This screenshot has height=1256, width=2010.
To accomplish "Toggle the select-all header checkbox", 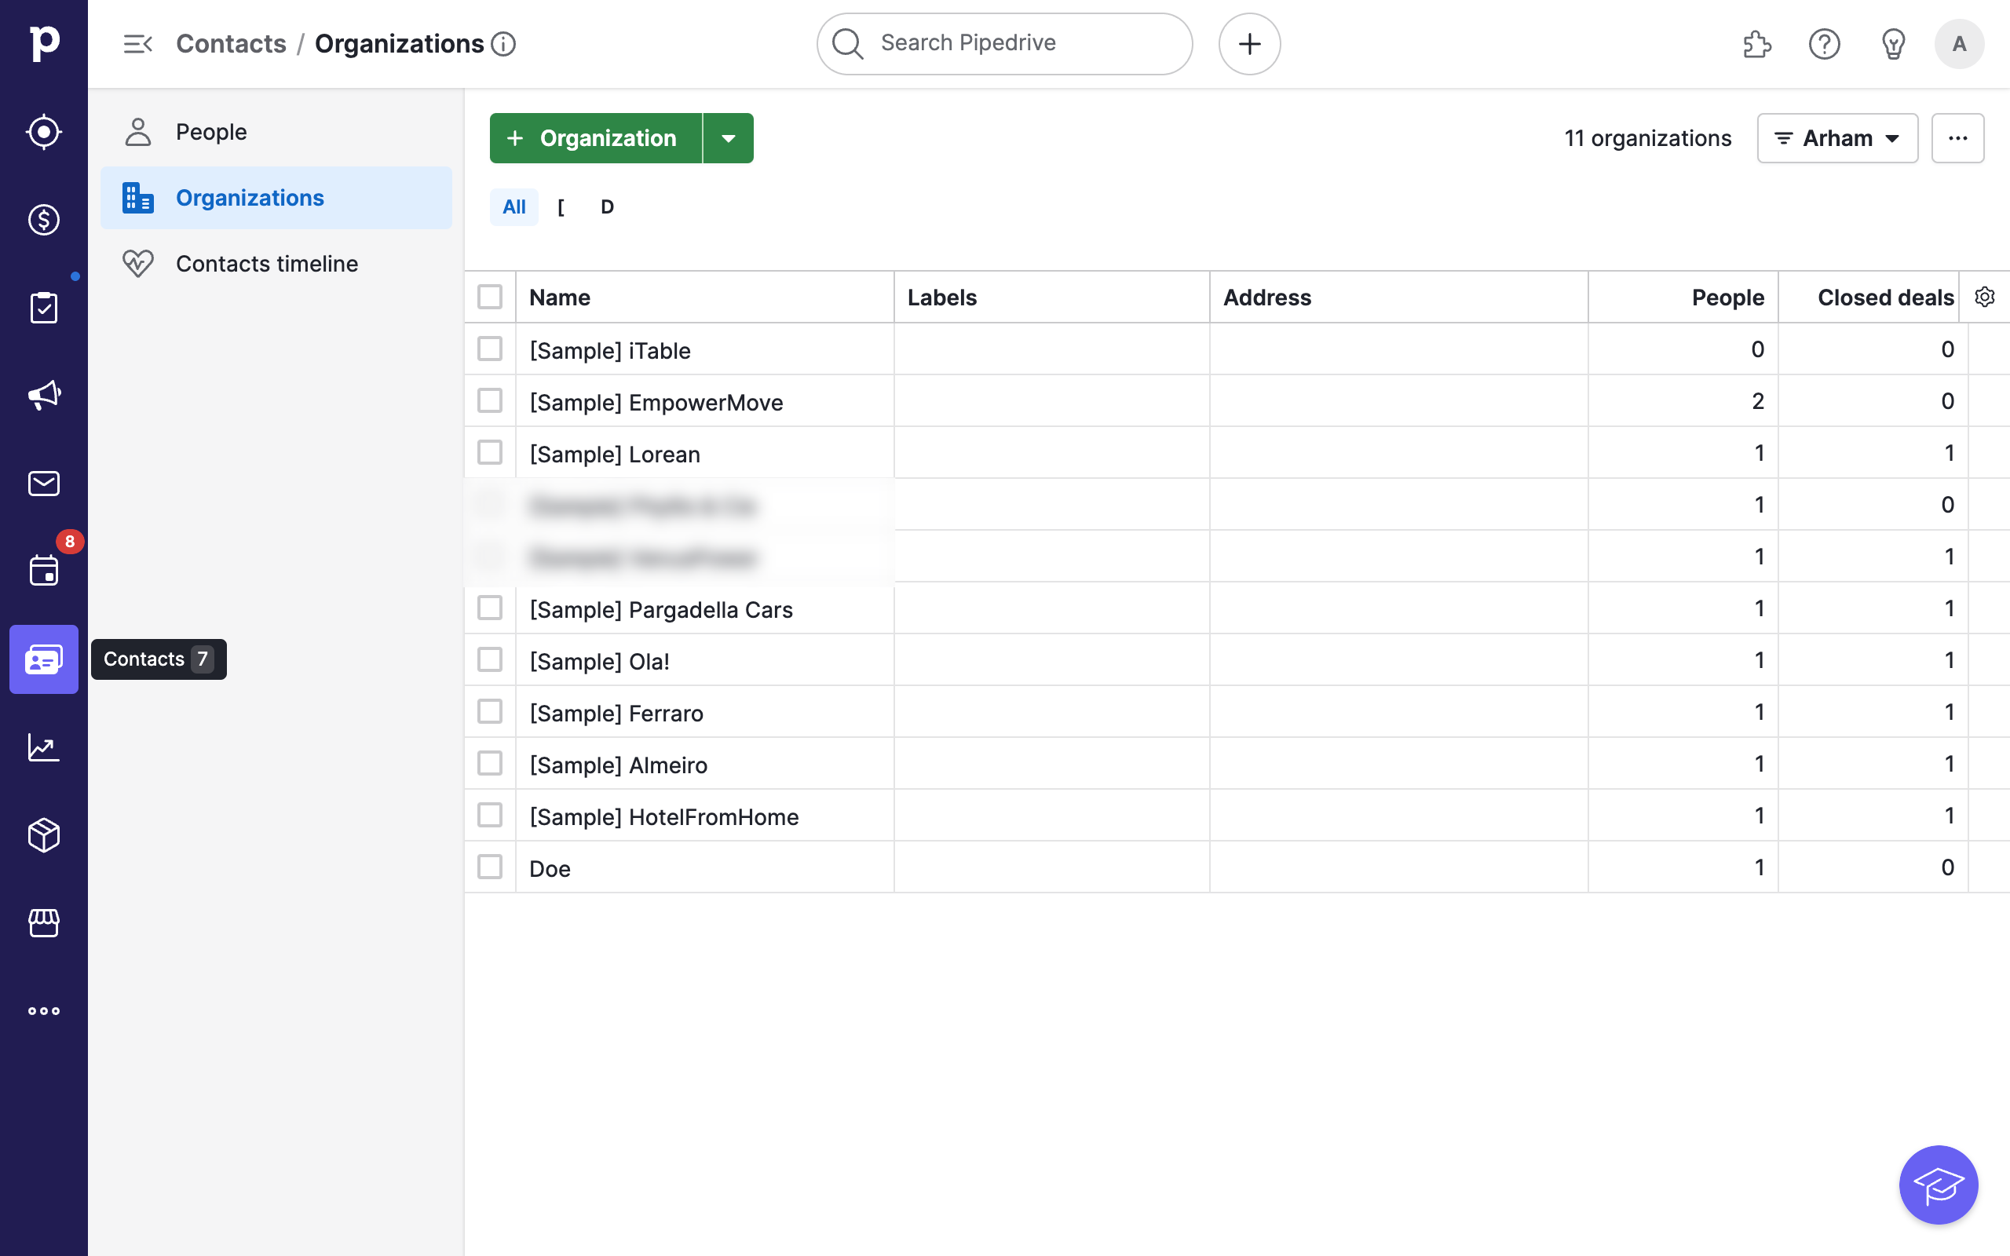I will point(490,297).
